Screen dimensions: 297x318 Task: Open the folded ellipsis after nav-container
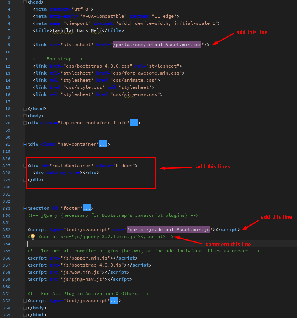pos(103,144)
